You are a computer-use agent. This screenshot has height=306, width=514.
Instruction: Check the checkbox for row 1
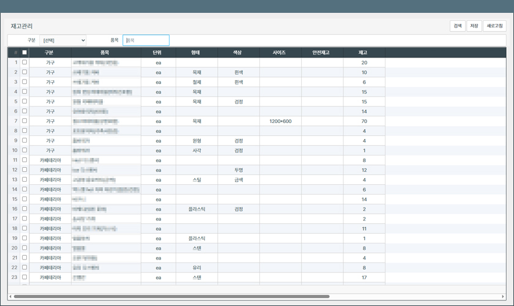point(24,62)
